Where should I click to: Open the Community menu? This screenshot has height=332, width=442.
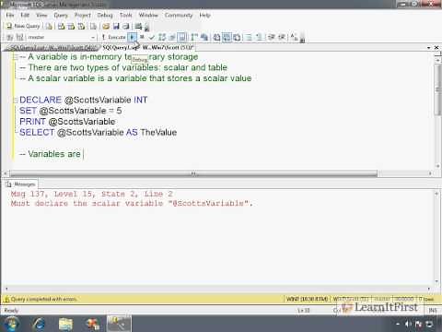coord(179,15)
